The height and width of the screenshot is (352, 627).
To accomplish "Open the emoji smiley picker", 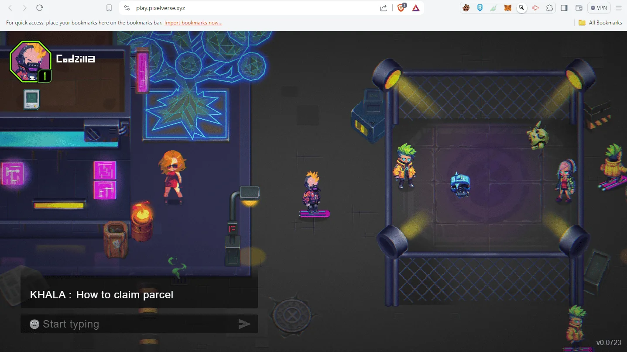I will (34, 324).
